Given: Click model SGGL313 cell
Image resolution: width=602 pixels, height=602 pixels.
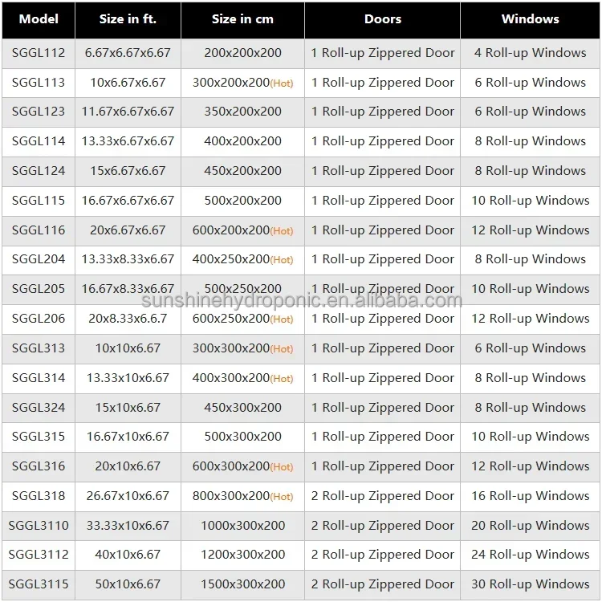Looking at the screenshot, I should click(39, 348).
